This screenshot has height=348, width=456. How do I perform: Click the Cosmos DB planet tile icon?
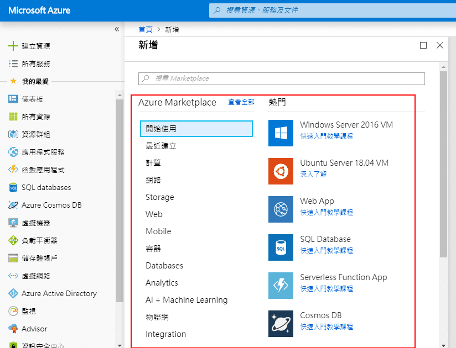coord(281,324)
